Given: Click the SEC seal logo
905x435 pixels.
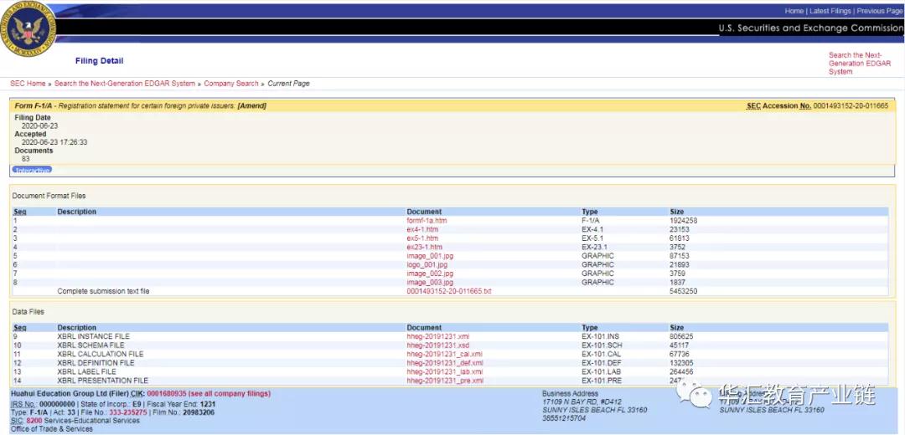Looking at the screenshot, I should 28,28.
